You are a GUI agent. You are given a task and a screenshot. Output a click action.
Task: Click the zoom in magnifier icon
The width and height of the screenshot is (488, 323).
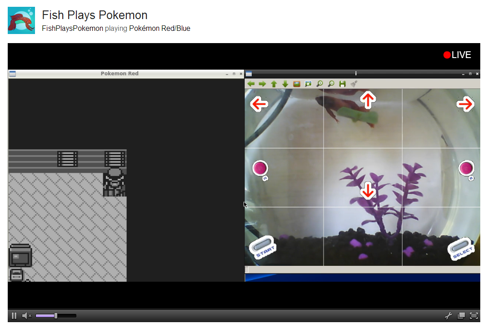point(319,84)
